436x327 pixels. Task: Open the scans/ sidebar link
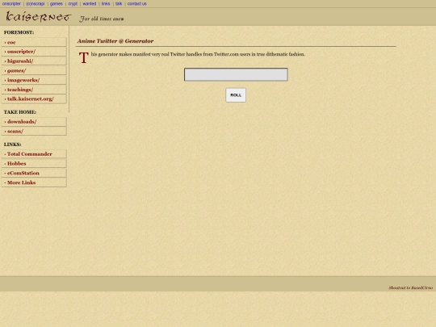[34, 131]
